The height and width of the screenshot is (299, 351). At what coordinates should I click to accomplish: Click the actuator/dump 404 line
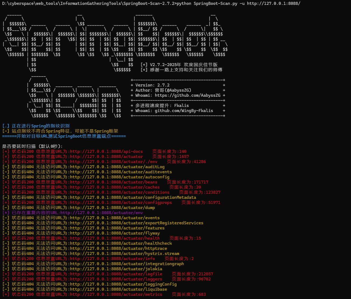coord(78,208)
